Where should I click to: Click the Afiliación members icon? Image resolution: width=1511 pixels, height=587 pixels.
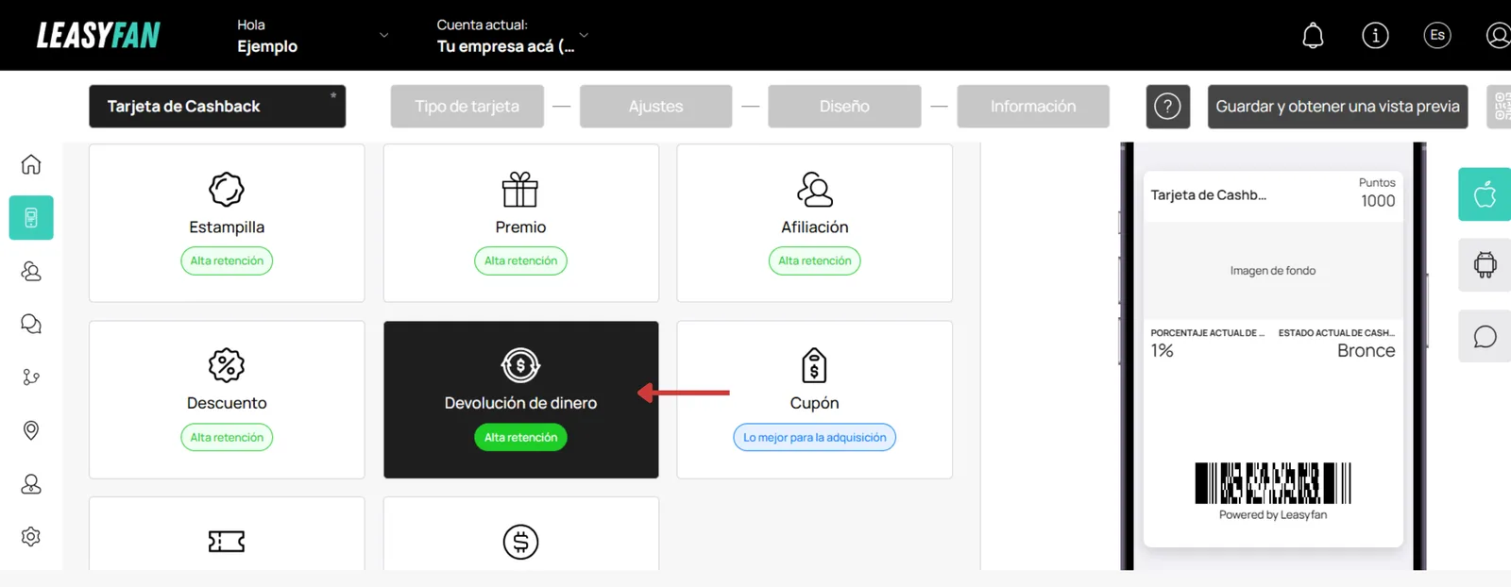coord(814,190)
